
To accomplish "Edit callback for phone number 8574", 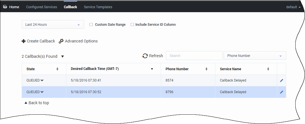I will coord(281,80).
